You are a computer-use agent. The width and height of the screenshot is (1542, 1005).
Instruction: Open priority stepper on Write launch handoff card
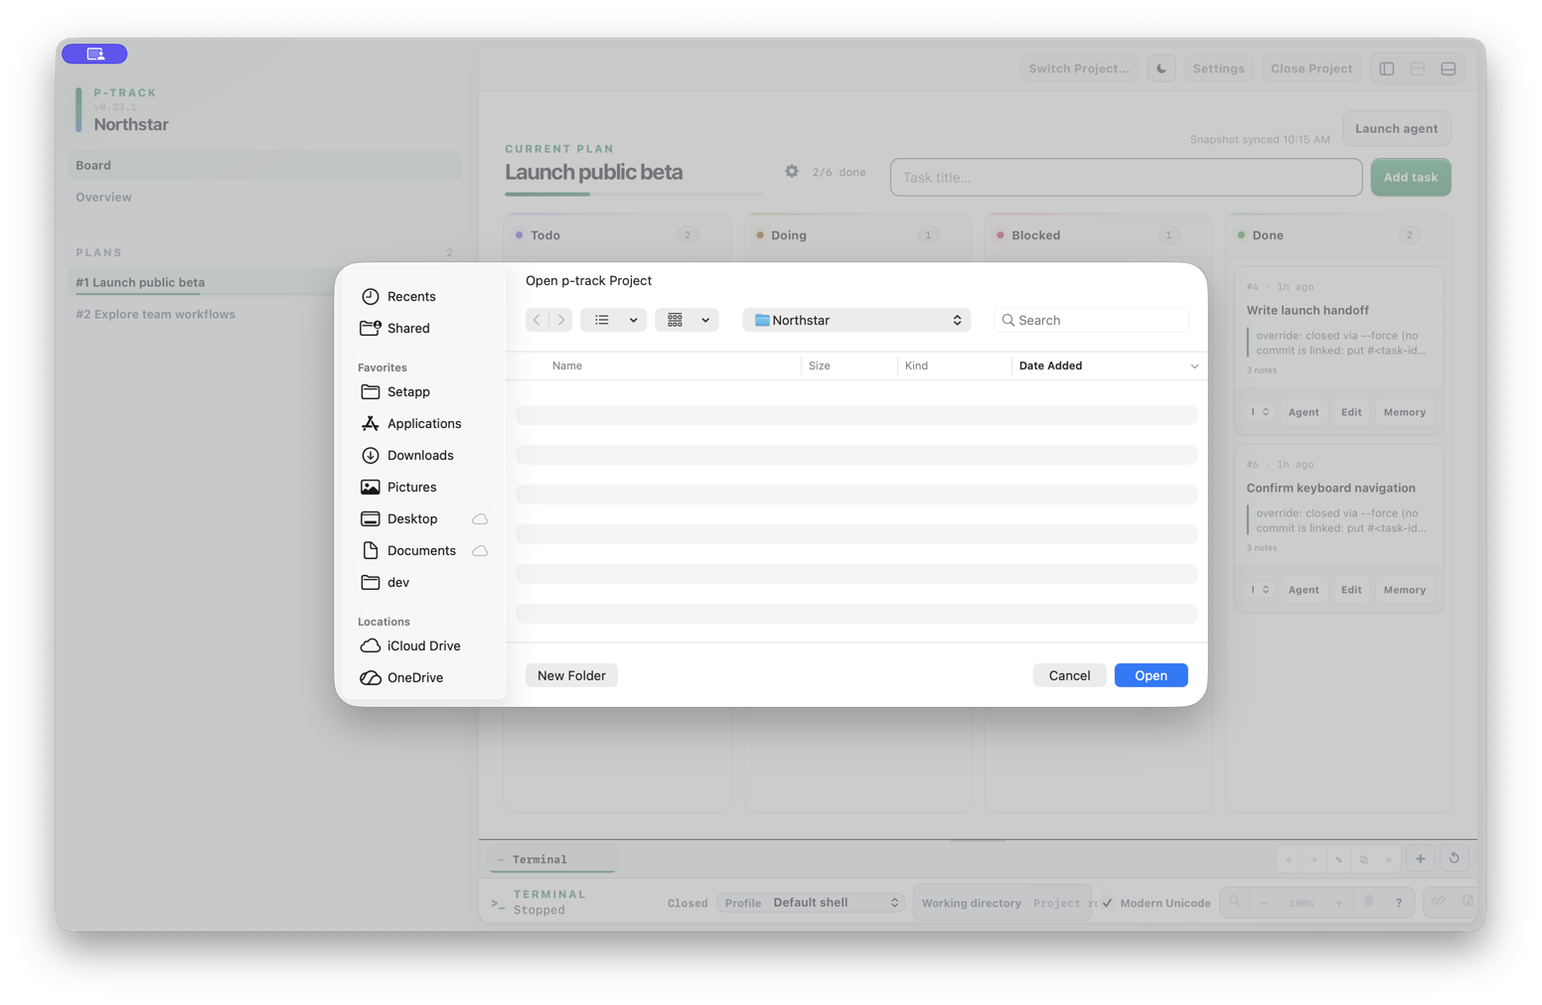coord(1260,412)
